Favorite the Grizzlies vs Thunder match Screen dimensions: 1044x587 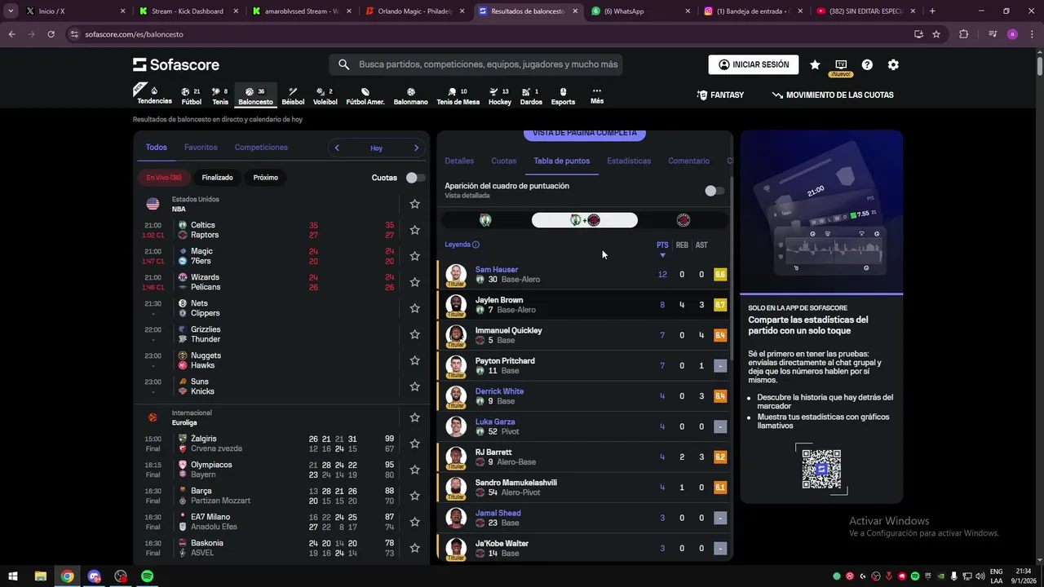414,334
